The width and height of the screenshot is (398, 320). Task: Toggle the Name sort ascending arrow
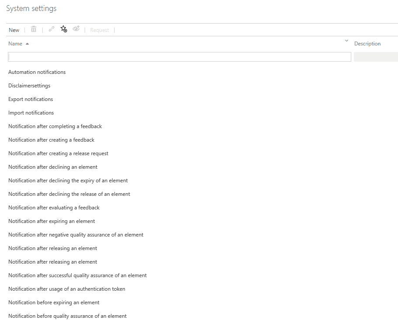(28, 44)
